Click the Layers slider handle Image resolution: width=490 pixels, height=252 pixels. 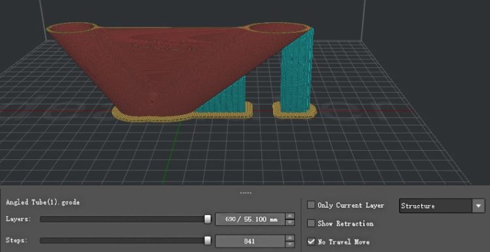click(x=208, y=219)
